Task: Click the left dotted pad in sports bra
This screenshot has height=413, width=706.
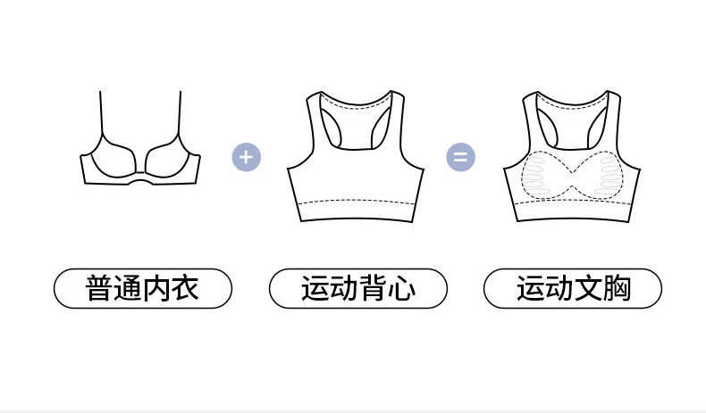Action: 535,176
